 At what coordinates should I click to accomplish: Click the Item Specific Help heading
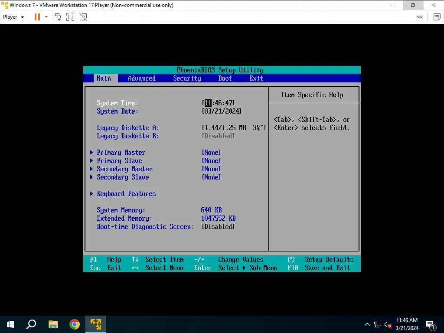312,95
